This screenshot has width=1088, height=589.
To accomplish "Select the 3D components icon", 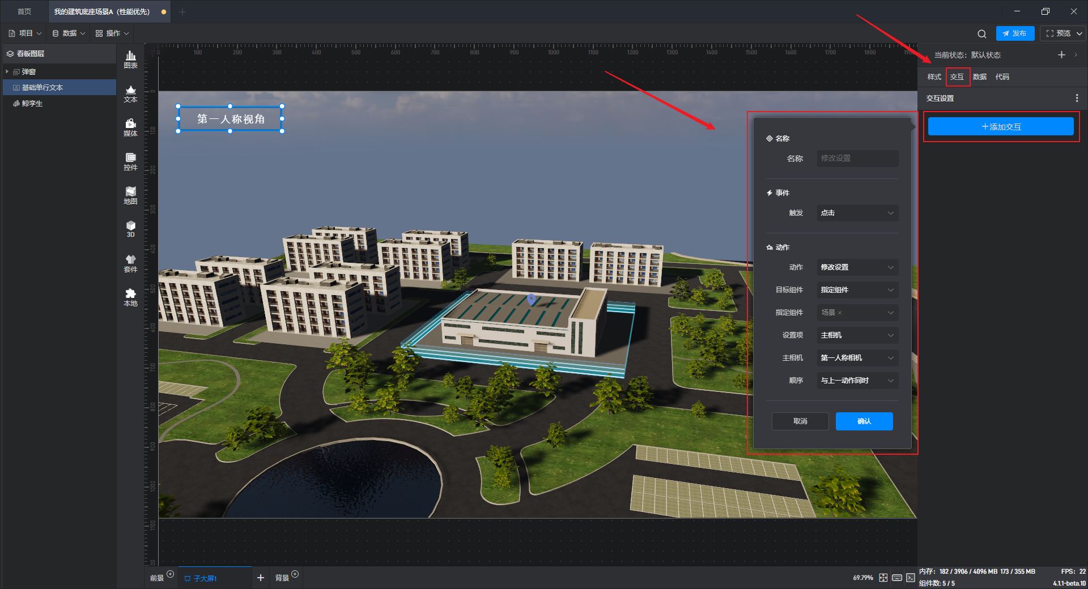I will (130, 229).
